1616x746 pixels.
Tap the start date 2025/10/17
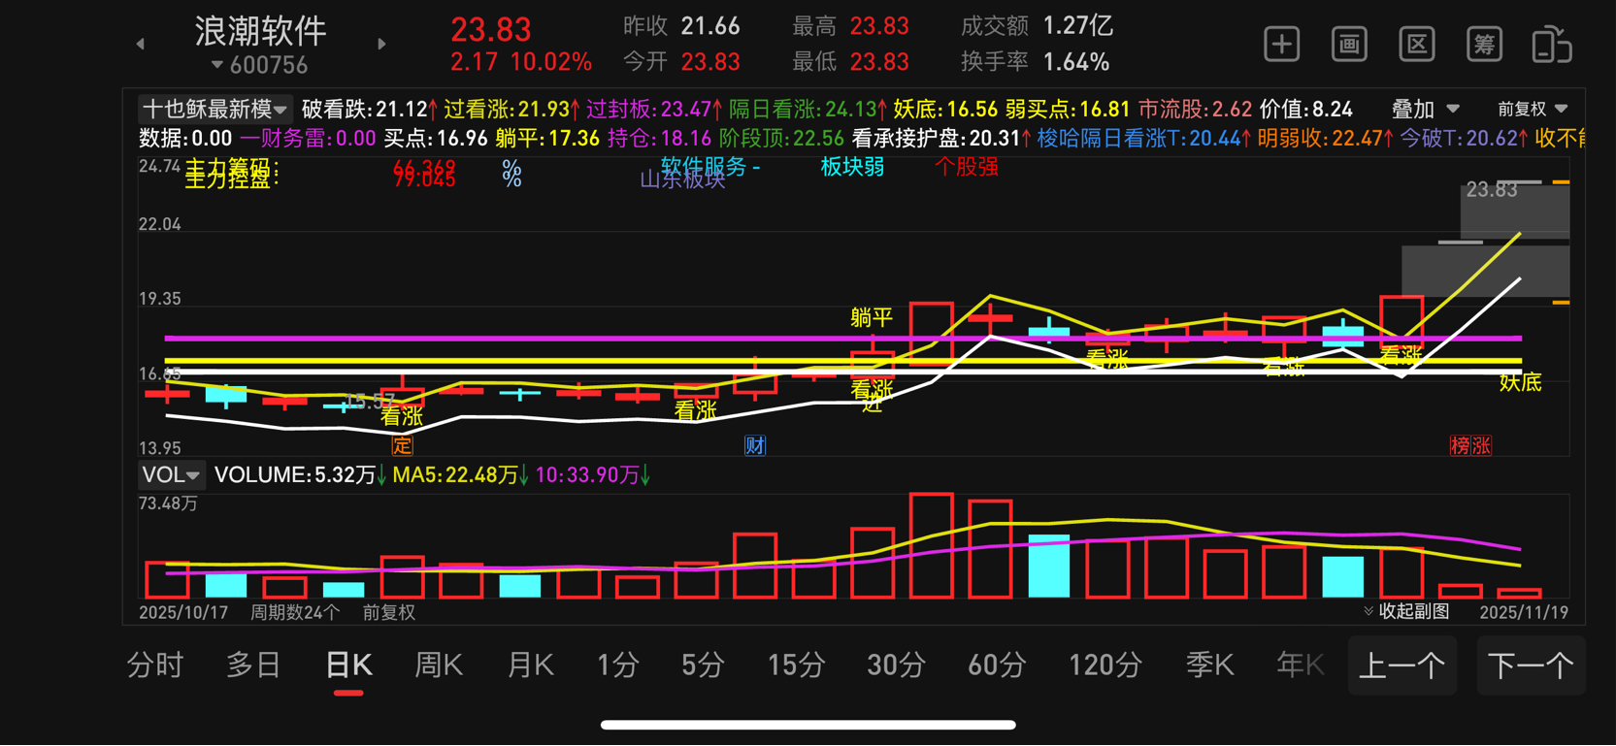pos(183,612)
